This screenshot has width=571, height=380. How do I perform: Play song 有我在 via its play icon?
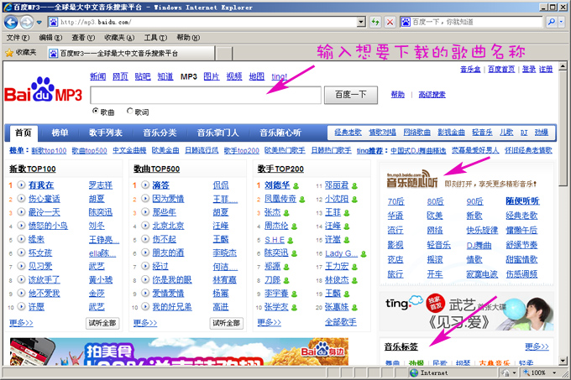click(x=22, y=185)
